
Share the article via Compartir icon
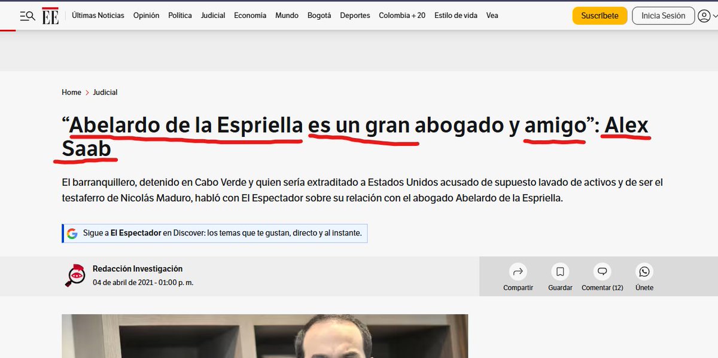518,272
